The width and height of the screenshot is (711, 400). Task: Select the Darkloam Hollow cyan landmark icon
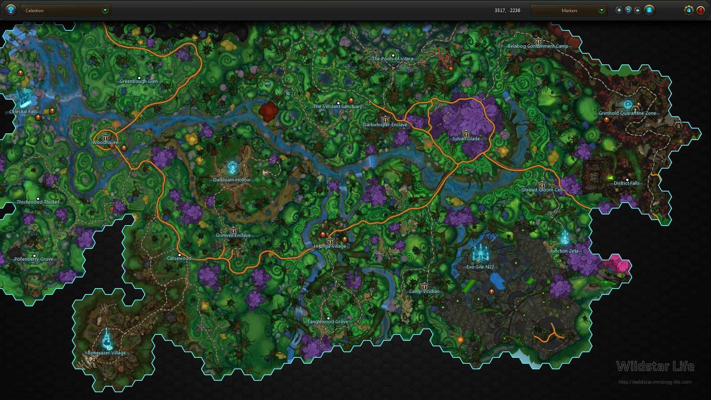[x=232, y=168]
